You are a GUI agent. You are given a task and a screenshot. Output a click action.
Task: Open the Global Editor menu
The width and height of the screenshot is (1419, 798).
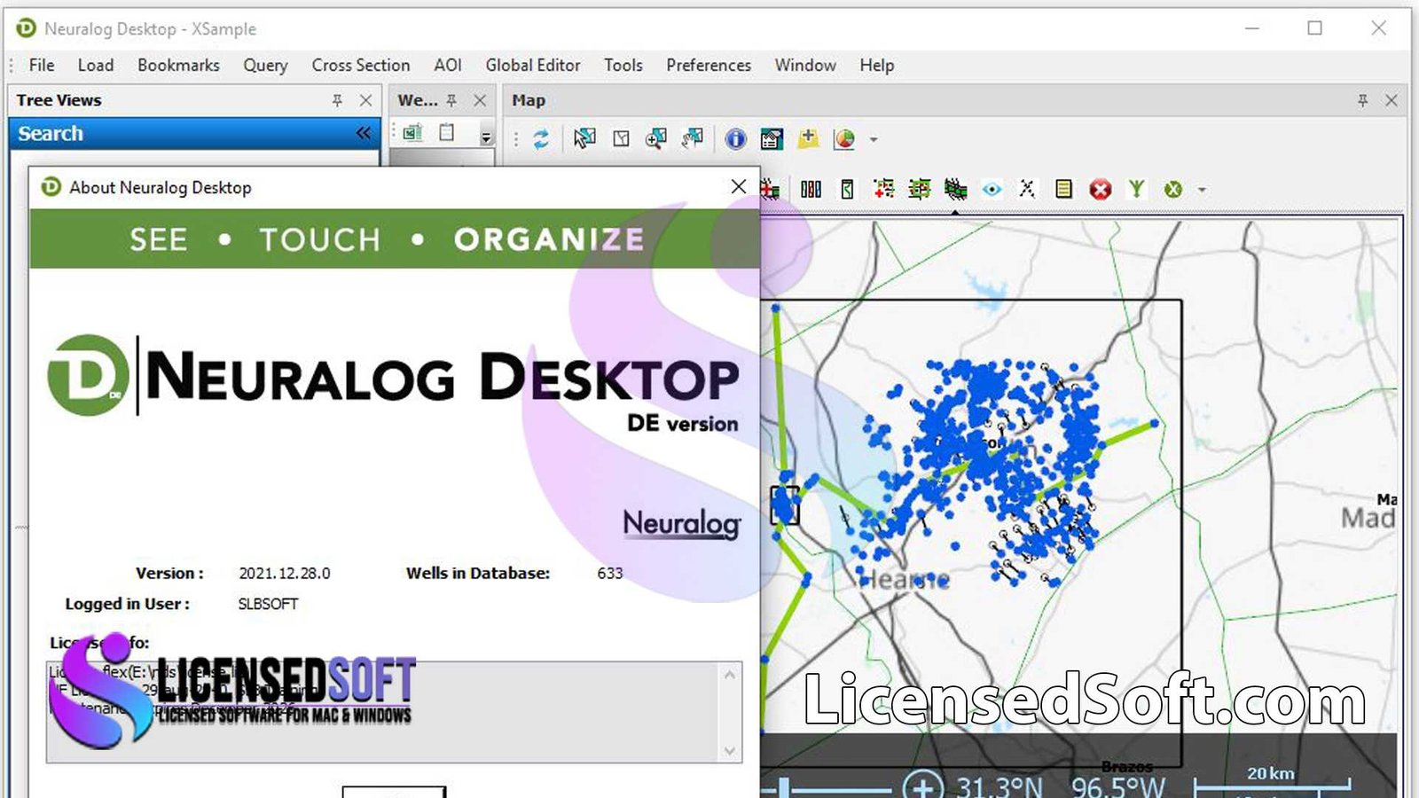(533, 66)
